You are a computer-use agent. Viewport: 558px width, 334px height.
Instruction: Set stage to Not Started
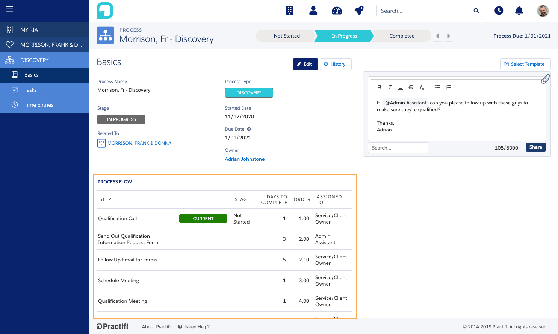(x=286, y=36)
